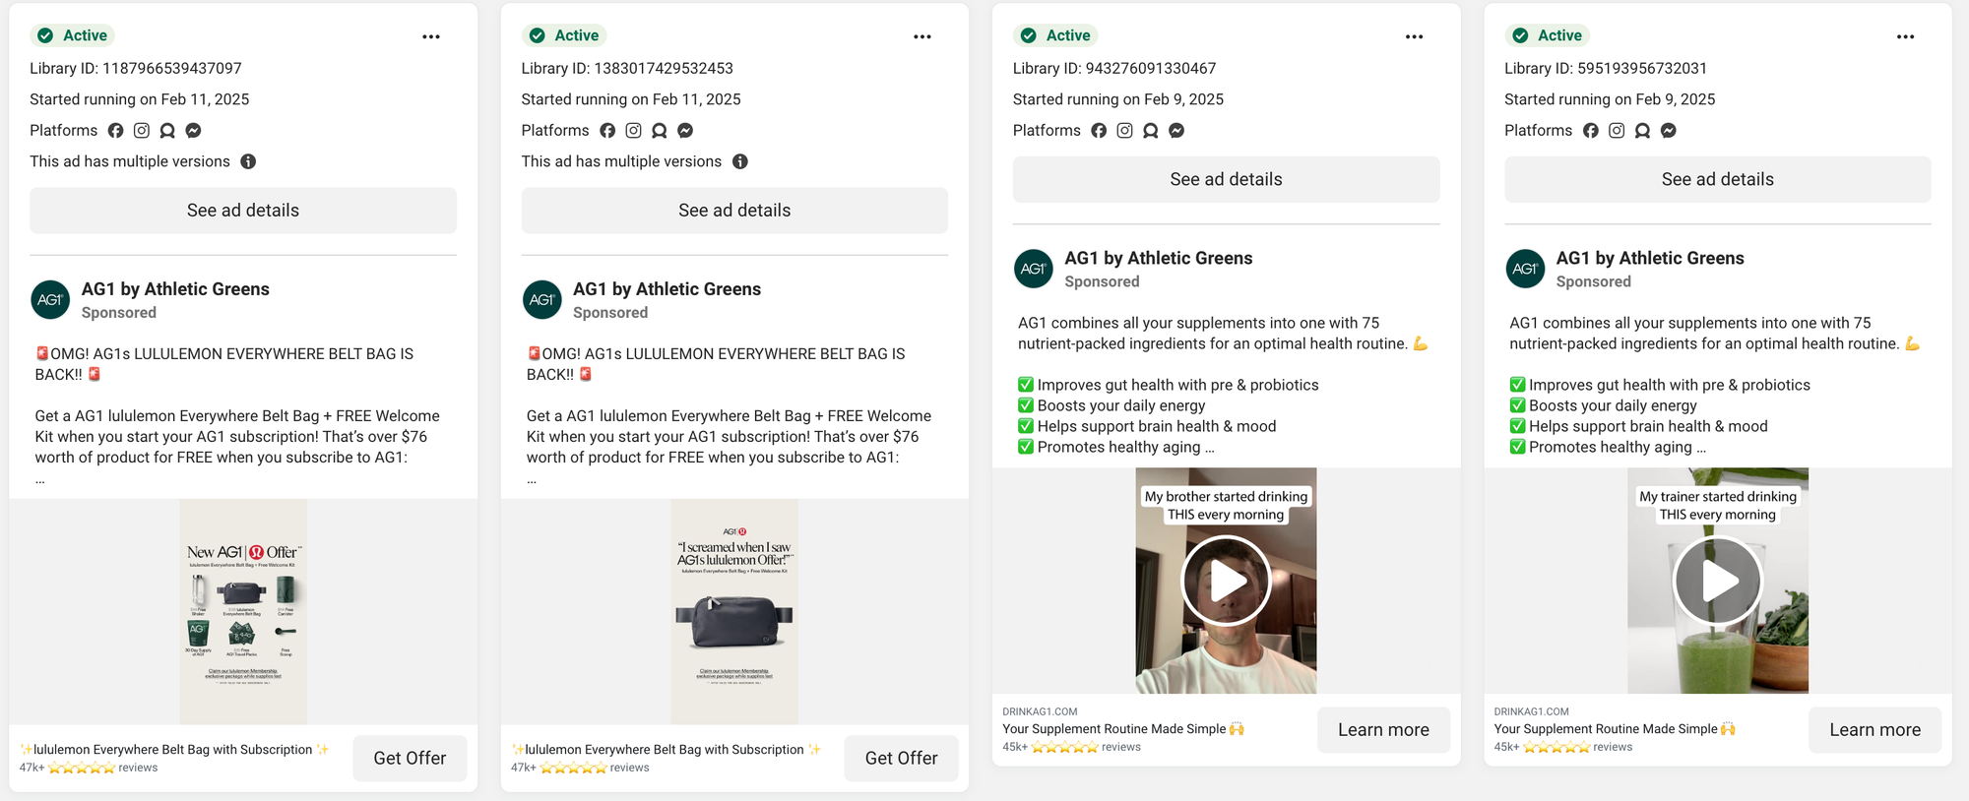Viewport: 1969px width, 801px height.
Task: See ad details for Library ID 1383017429532453
Action: 734,211
